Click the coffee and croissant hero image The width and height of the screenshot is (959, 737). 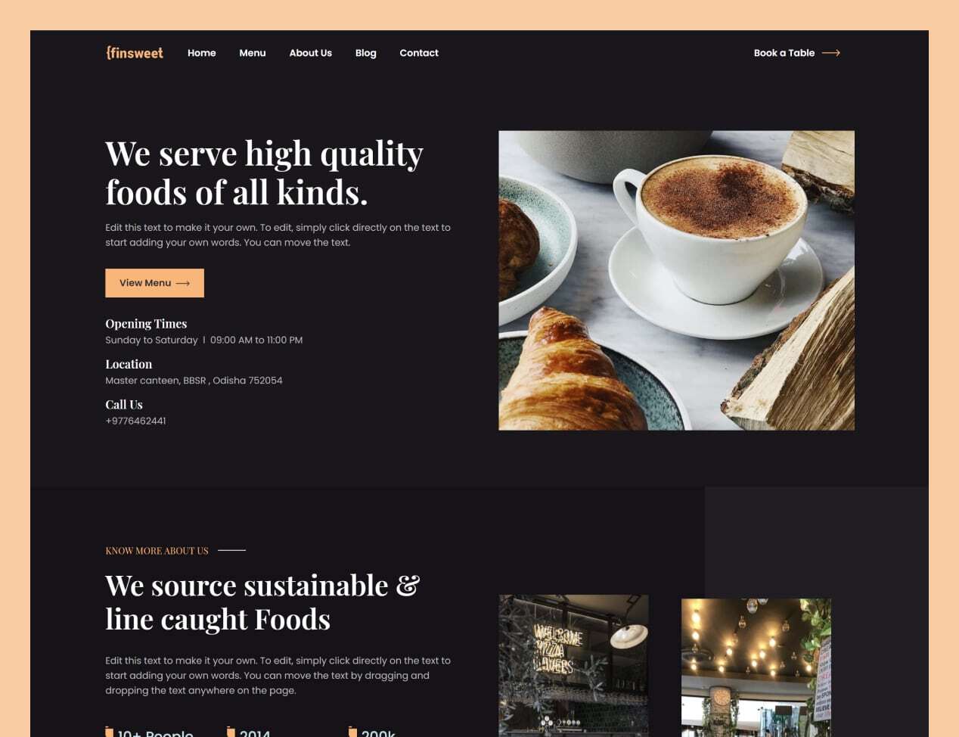click(677, 281)
